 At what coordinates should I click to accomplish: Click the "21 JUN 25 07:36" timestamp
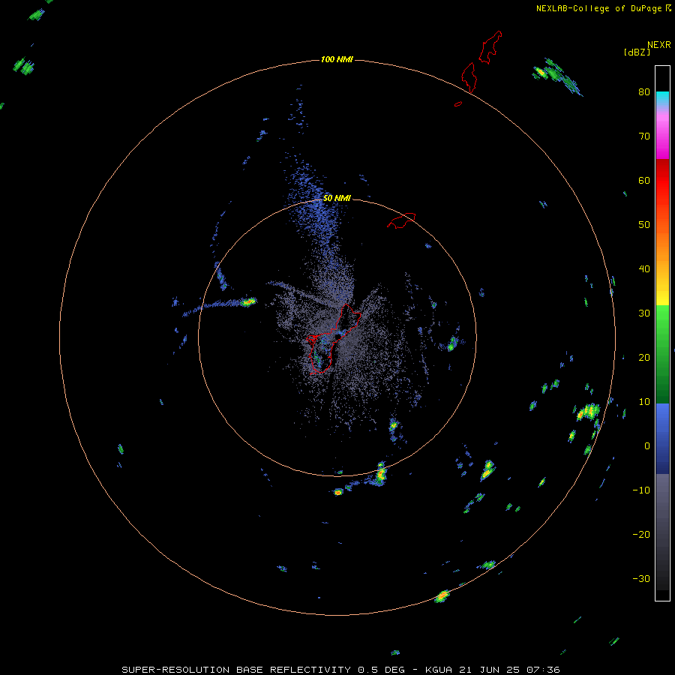(509, 670)
